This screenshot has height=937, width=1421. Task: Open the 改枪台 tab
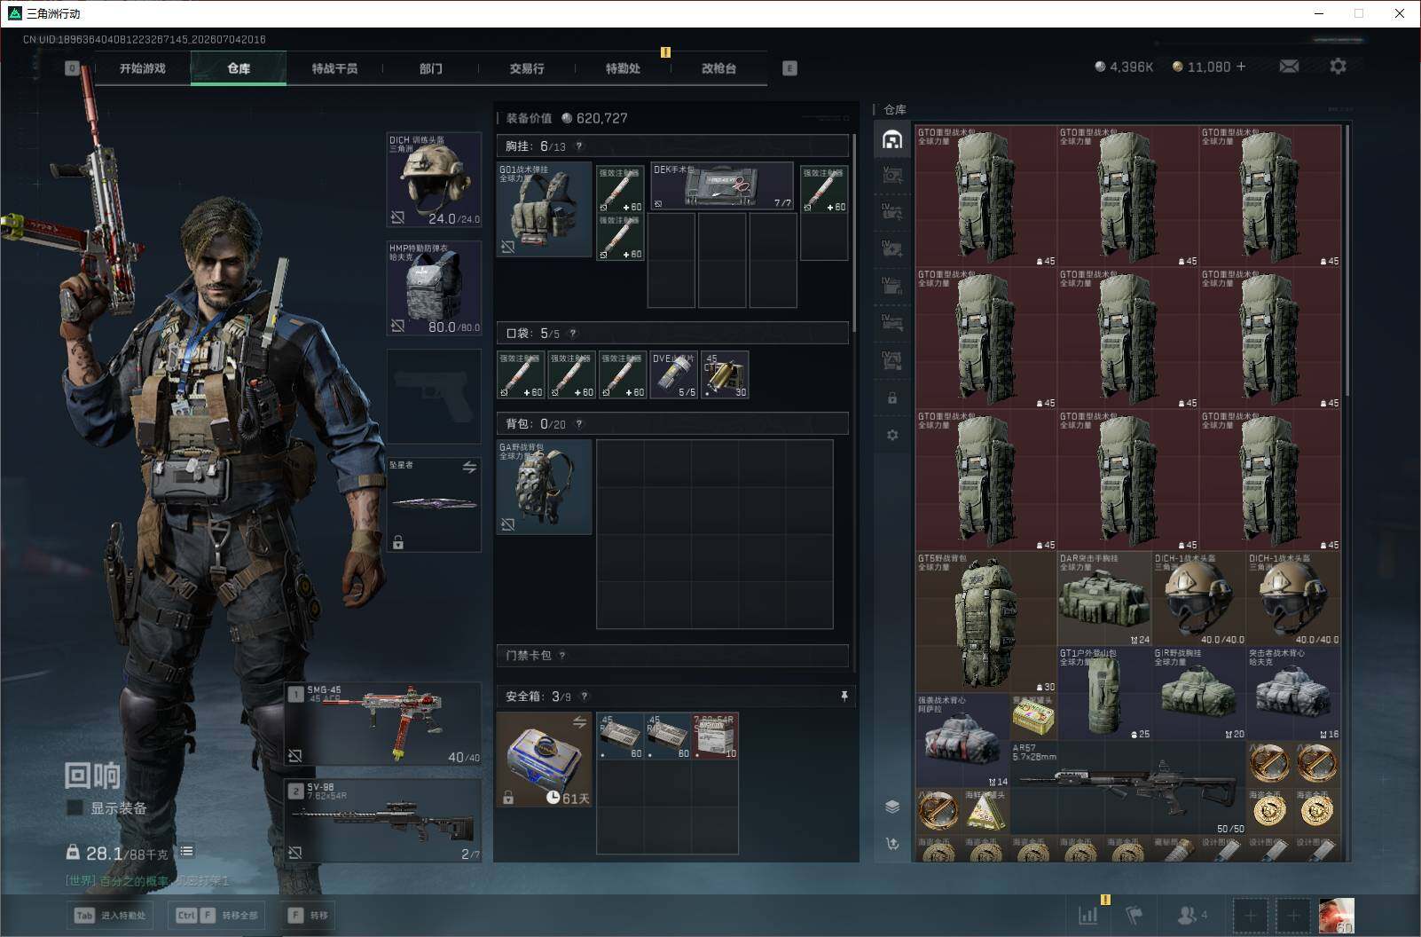coord(718,68)
